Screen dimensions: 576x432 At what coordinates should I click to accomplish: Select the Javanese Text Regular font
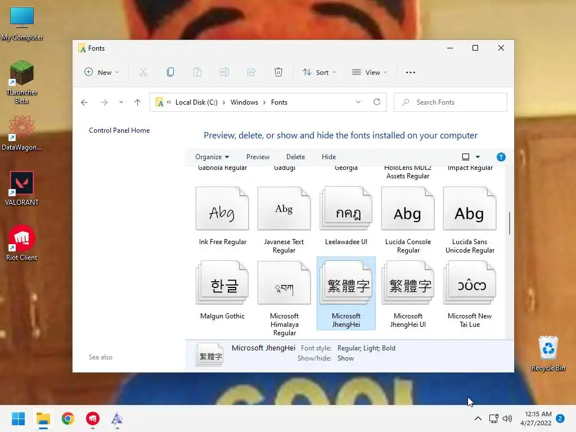284,220
